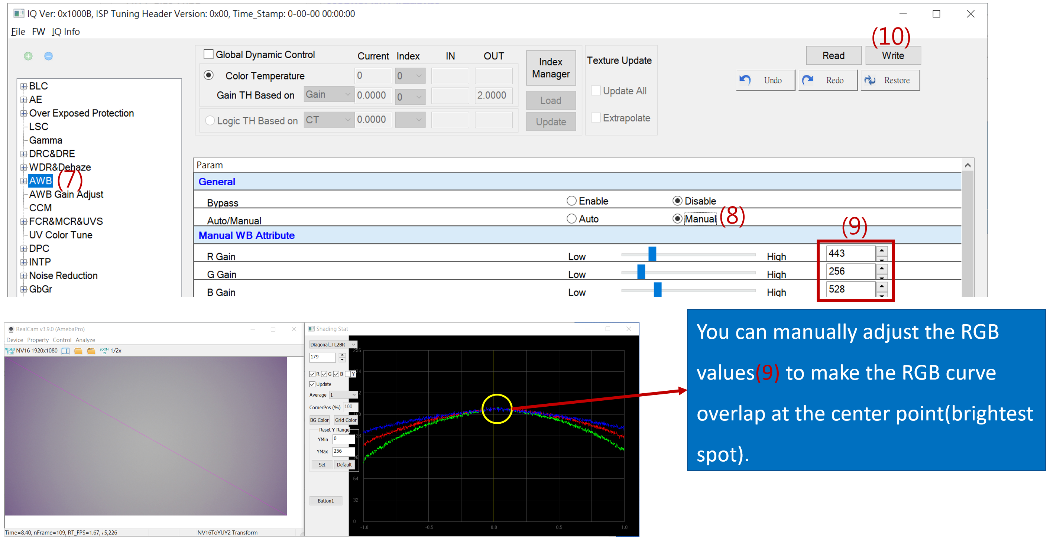This screenshot has height=540, width=1050.
Task: Click the film strip icon in RealCam toolbar
Action: [x=65, y=351]
